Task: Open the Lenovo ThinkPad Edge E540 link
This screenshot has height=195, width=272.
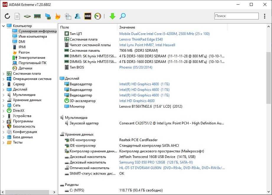Action: [141, 39]
